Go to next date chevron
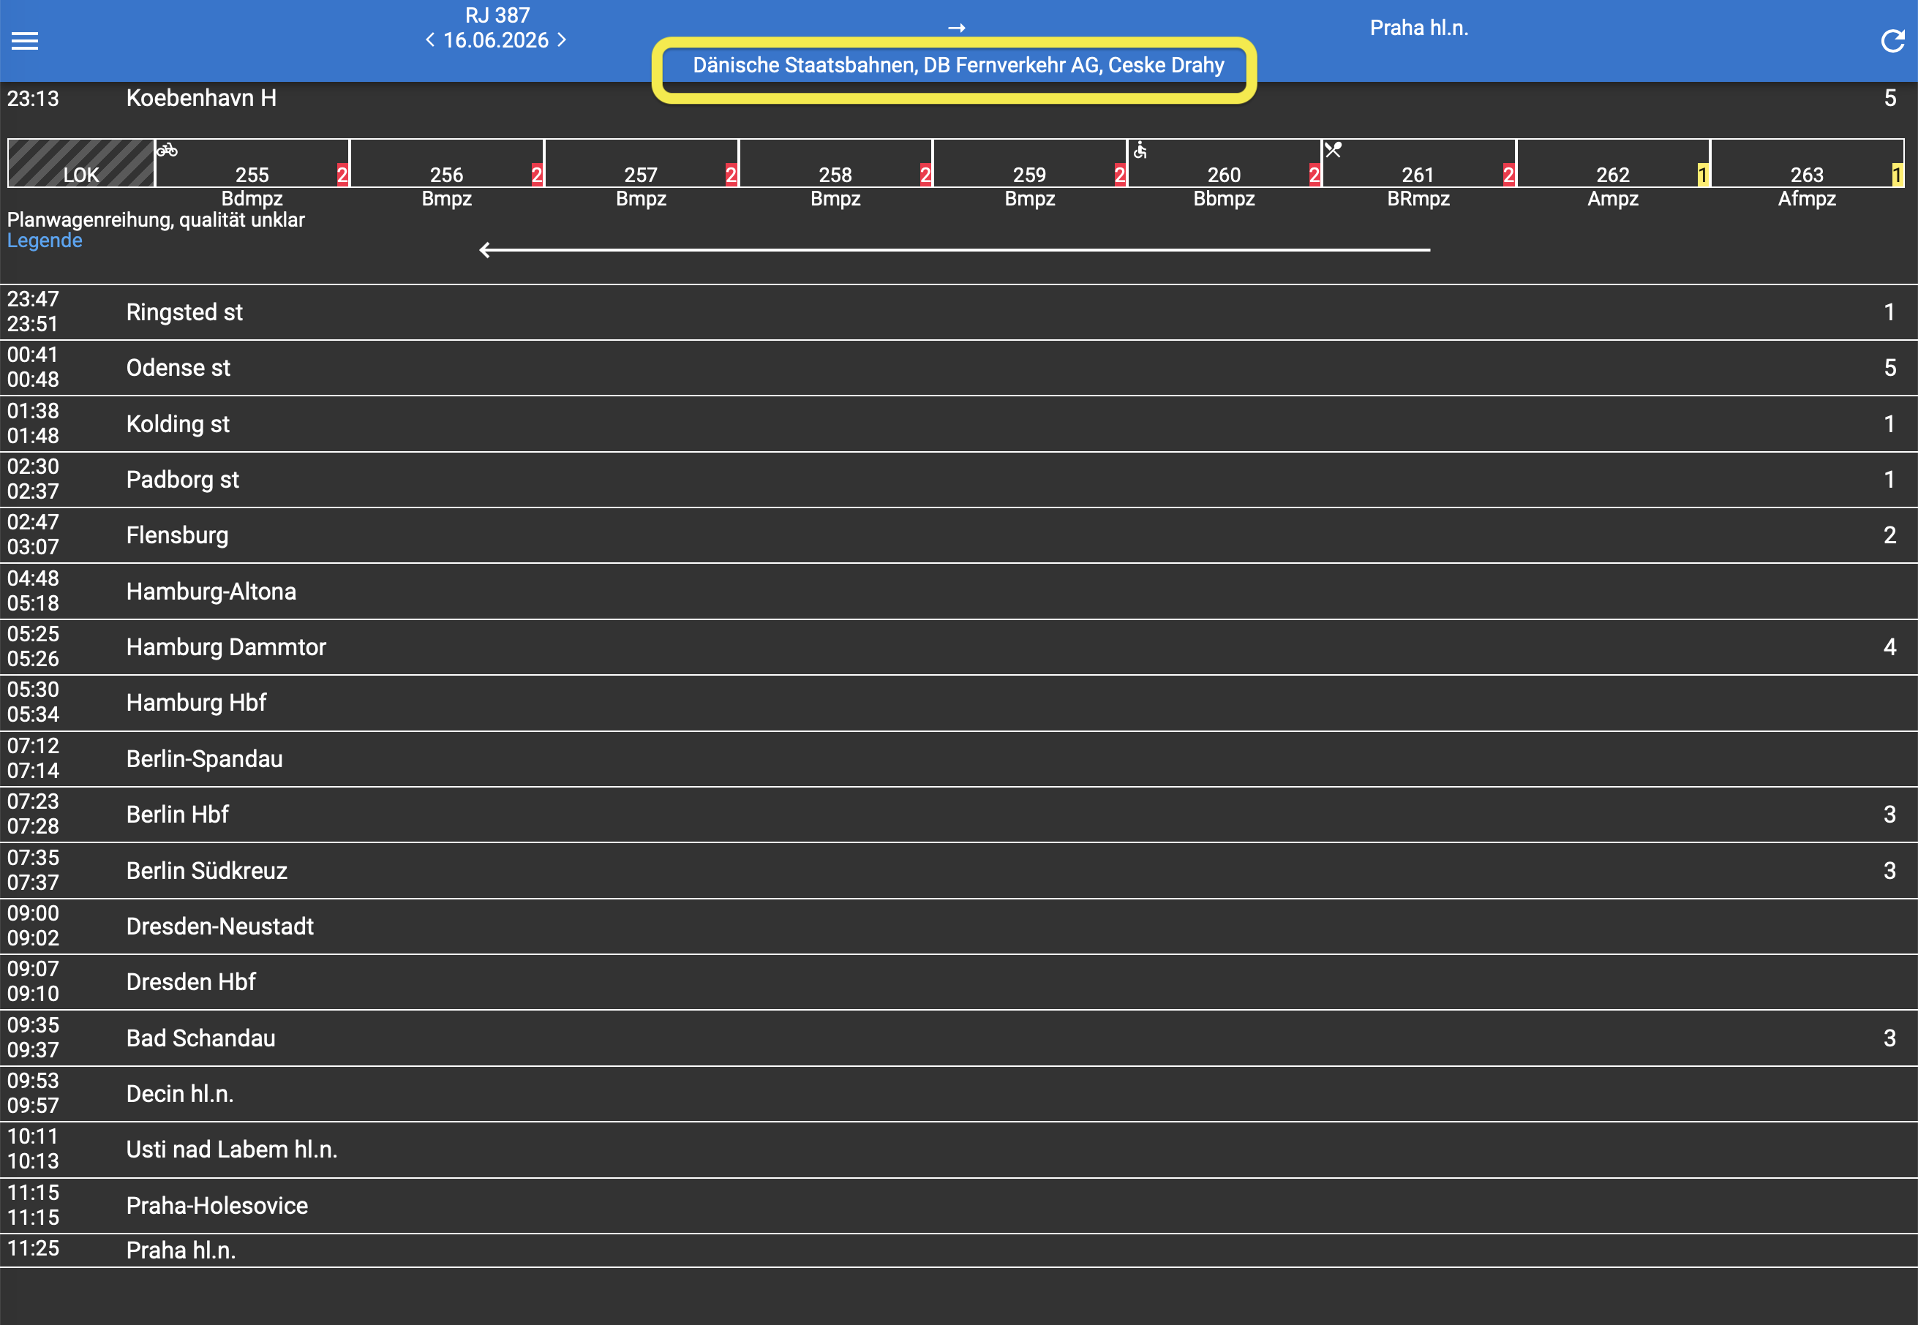 [x=562, y=39]
